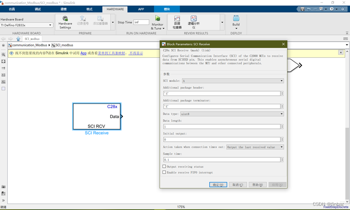The width and height of the screenshot is (350, 210).
Task: Click the 菜单到工具条映射 link
Action: (111, 53)
